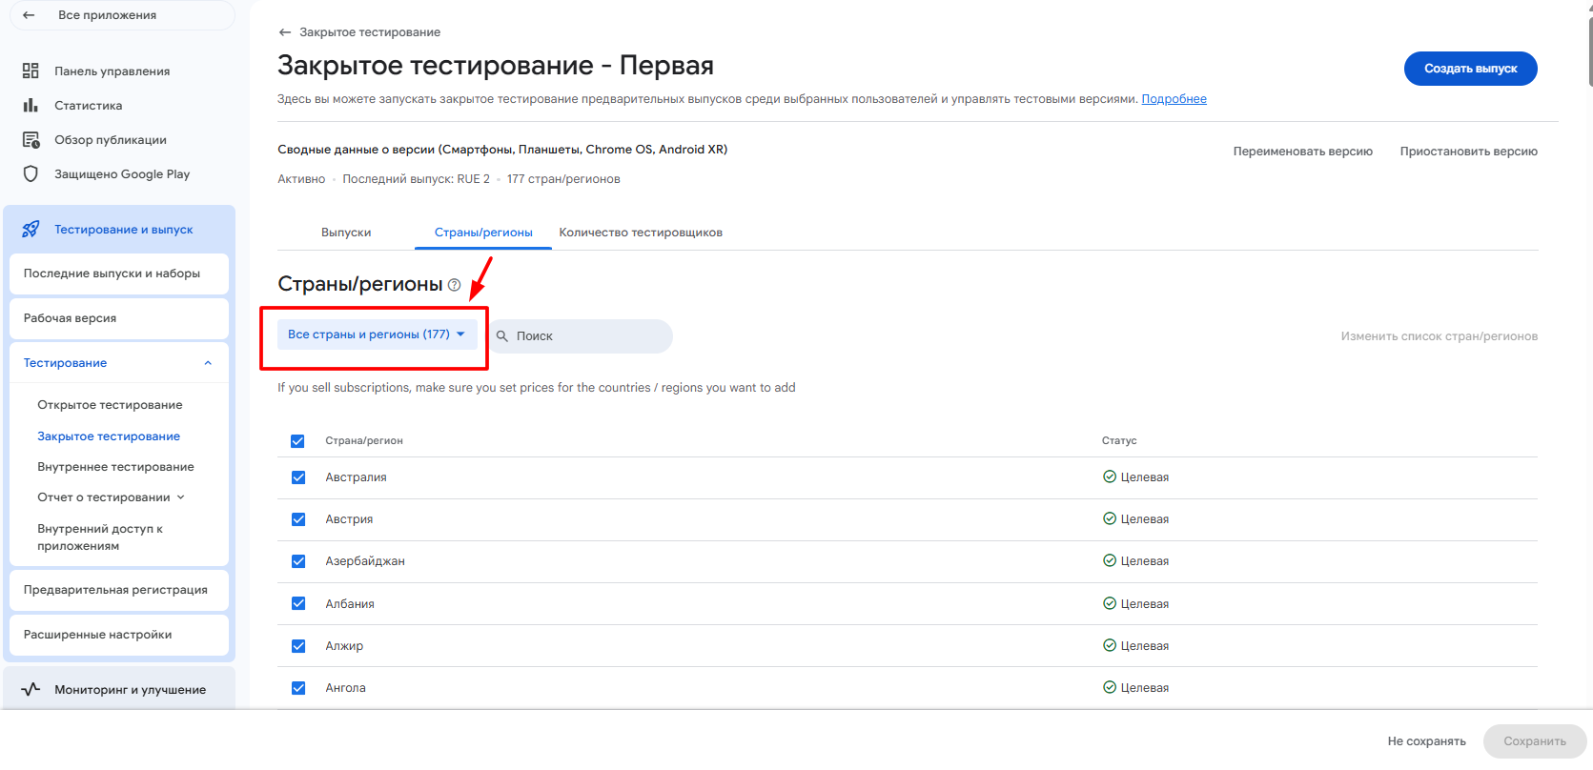Click the 177 стран/регионов summary text
Screen dimensions: 1593x770
[563, 179]
